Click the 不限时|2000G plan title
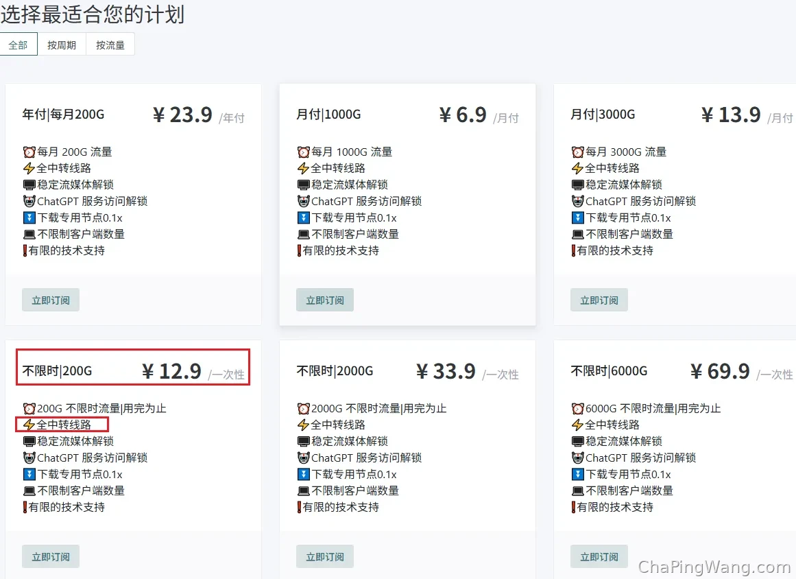 tap(335, 370)
